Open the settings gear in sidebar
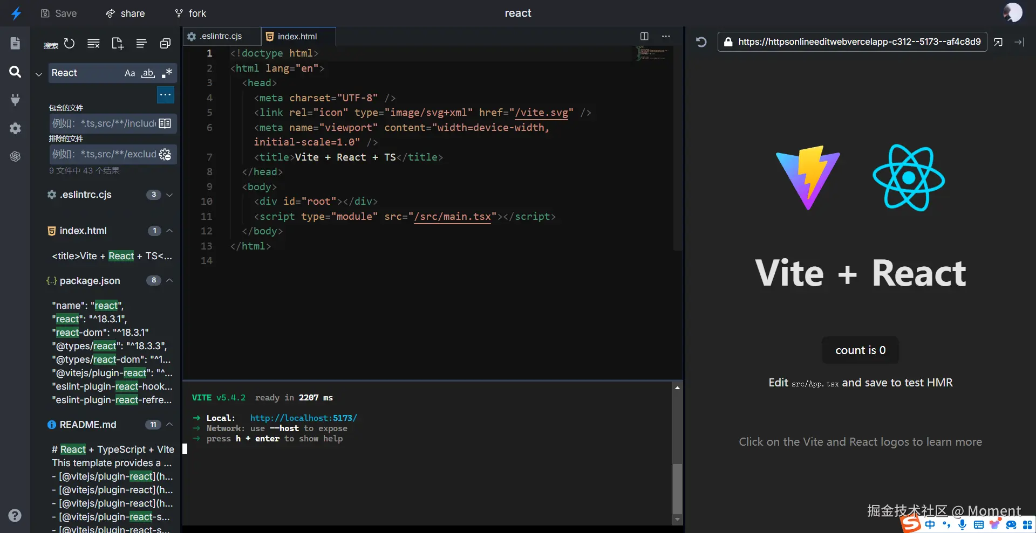The height and width of the screenshot is (533, 1036). [15, 128]
